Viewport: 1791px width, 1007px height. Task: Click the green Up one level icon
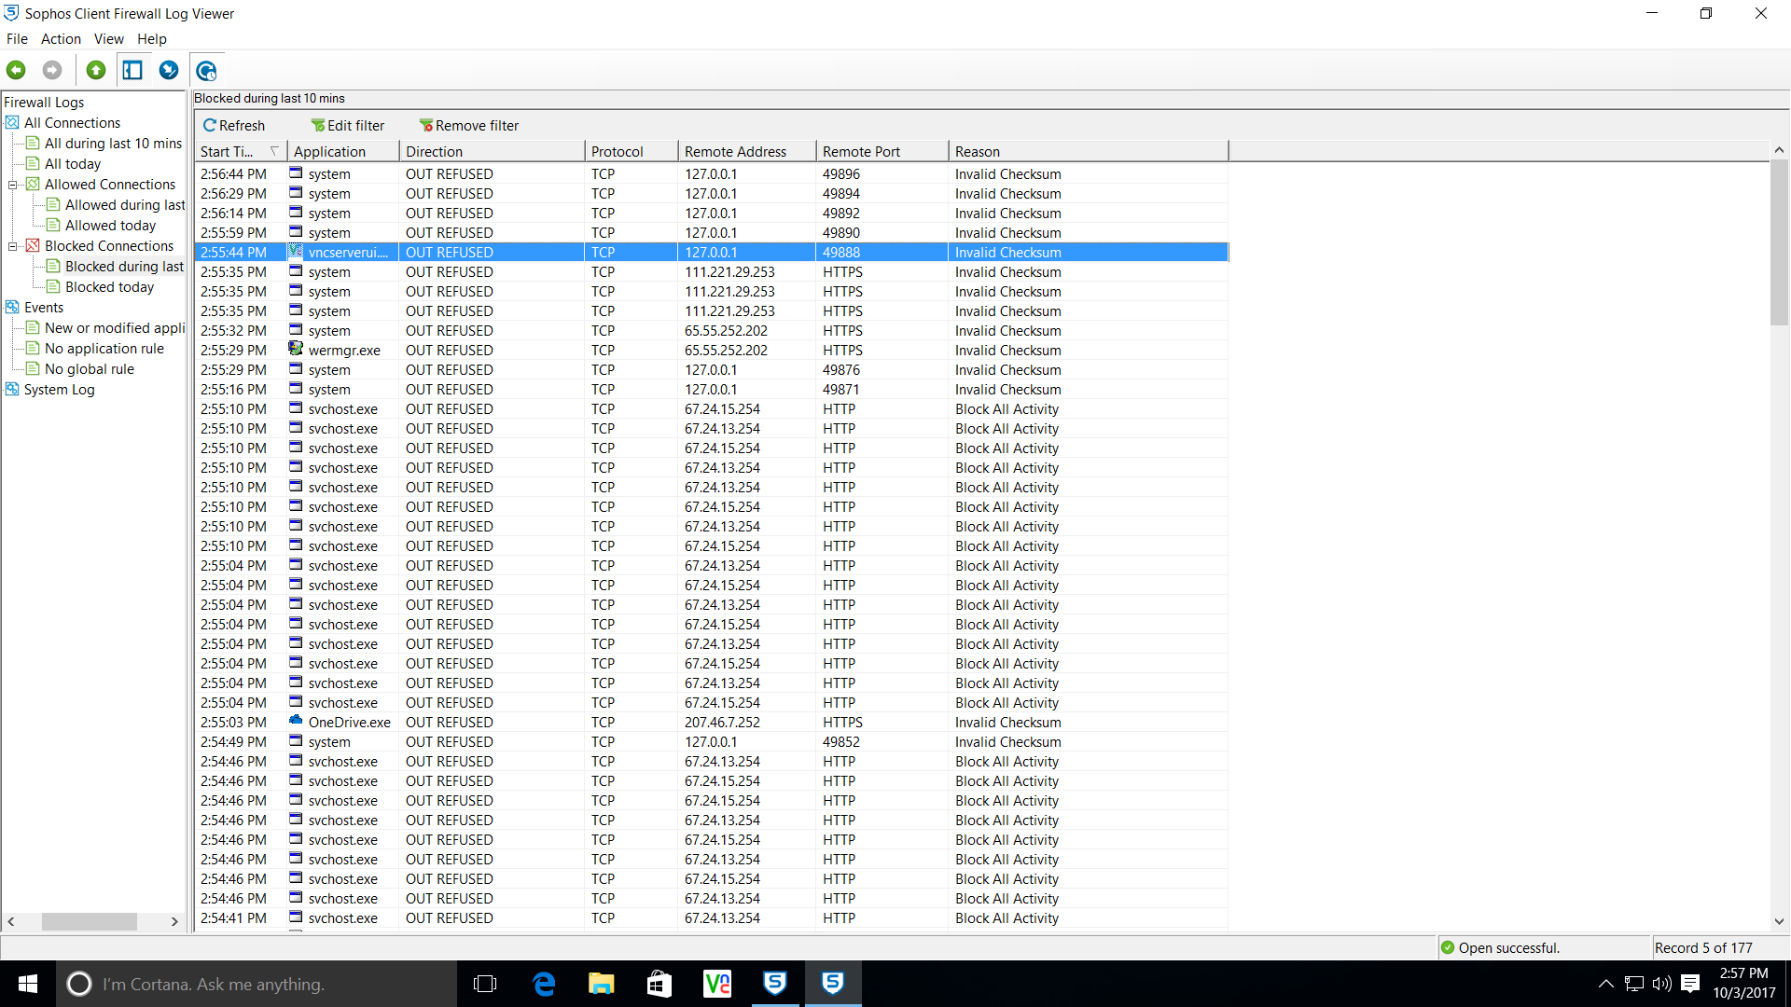tap(96, 70)
